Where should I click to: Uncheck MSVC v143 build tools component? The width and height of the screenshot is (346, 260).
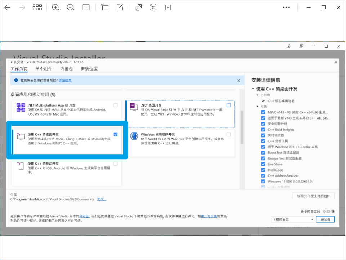click(x=263, y=112)
